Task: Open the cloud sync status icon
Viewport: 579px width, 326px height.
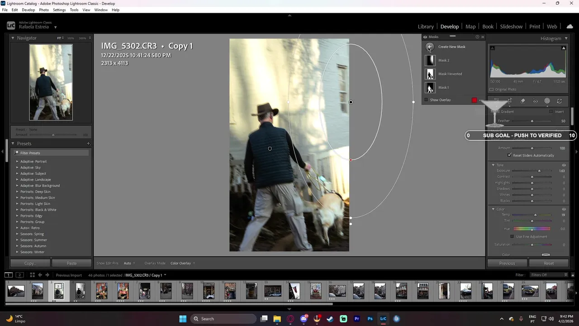Action: [x=570, y=27]
